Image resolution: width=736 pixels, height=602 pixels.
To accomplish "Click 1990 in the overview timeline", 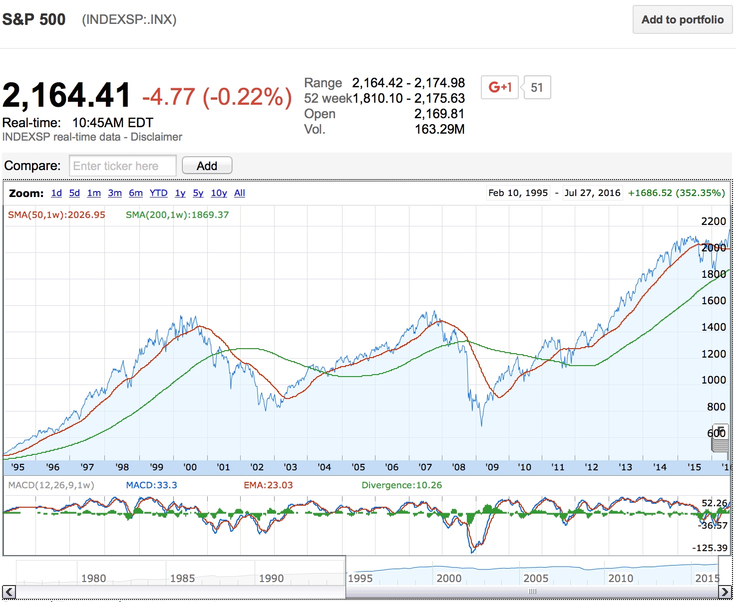I will 271,578.
